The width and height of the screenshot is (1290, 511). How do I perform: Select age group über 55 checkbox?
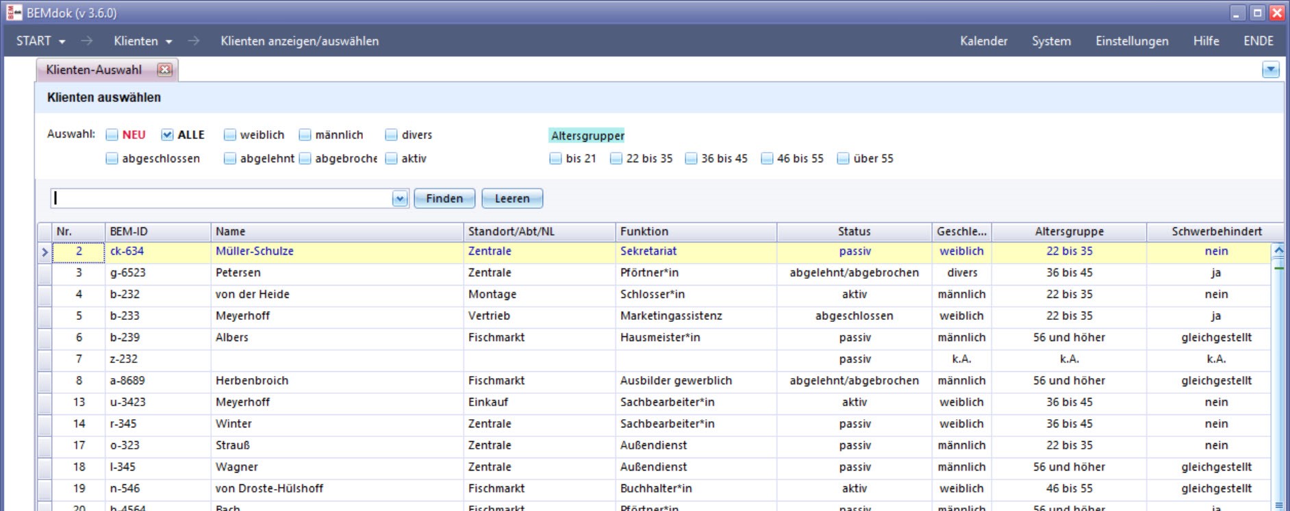844,158
